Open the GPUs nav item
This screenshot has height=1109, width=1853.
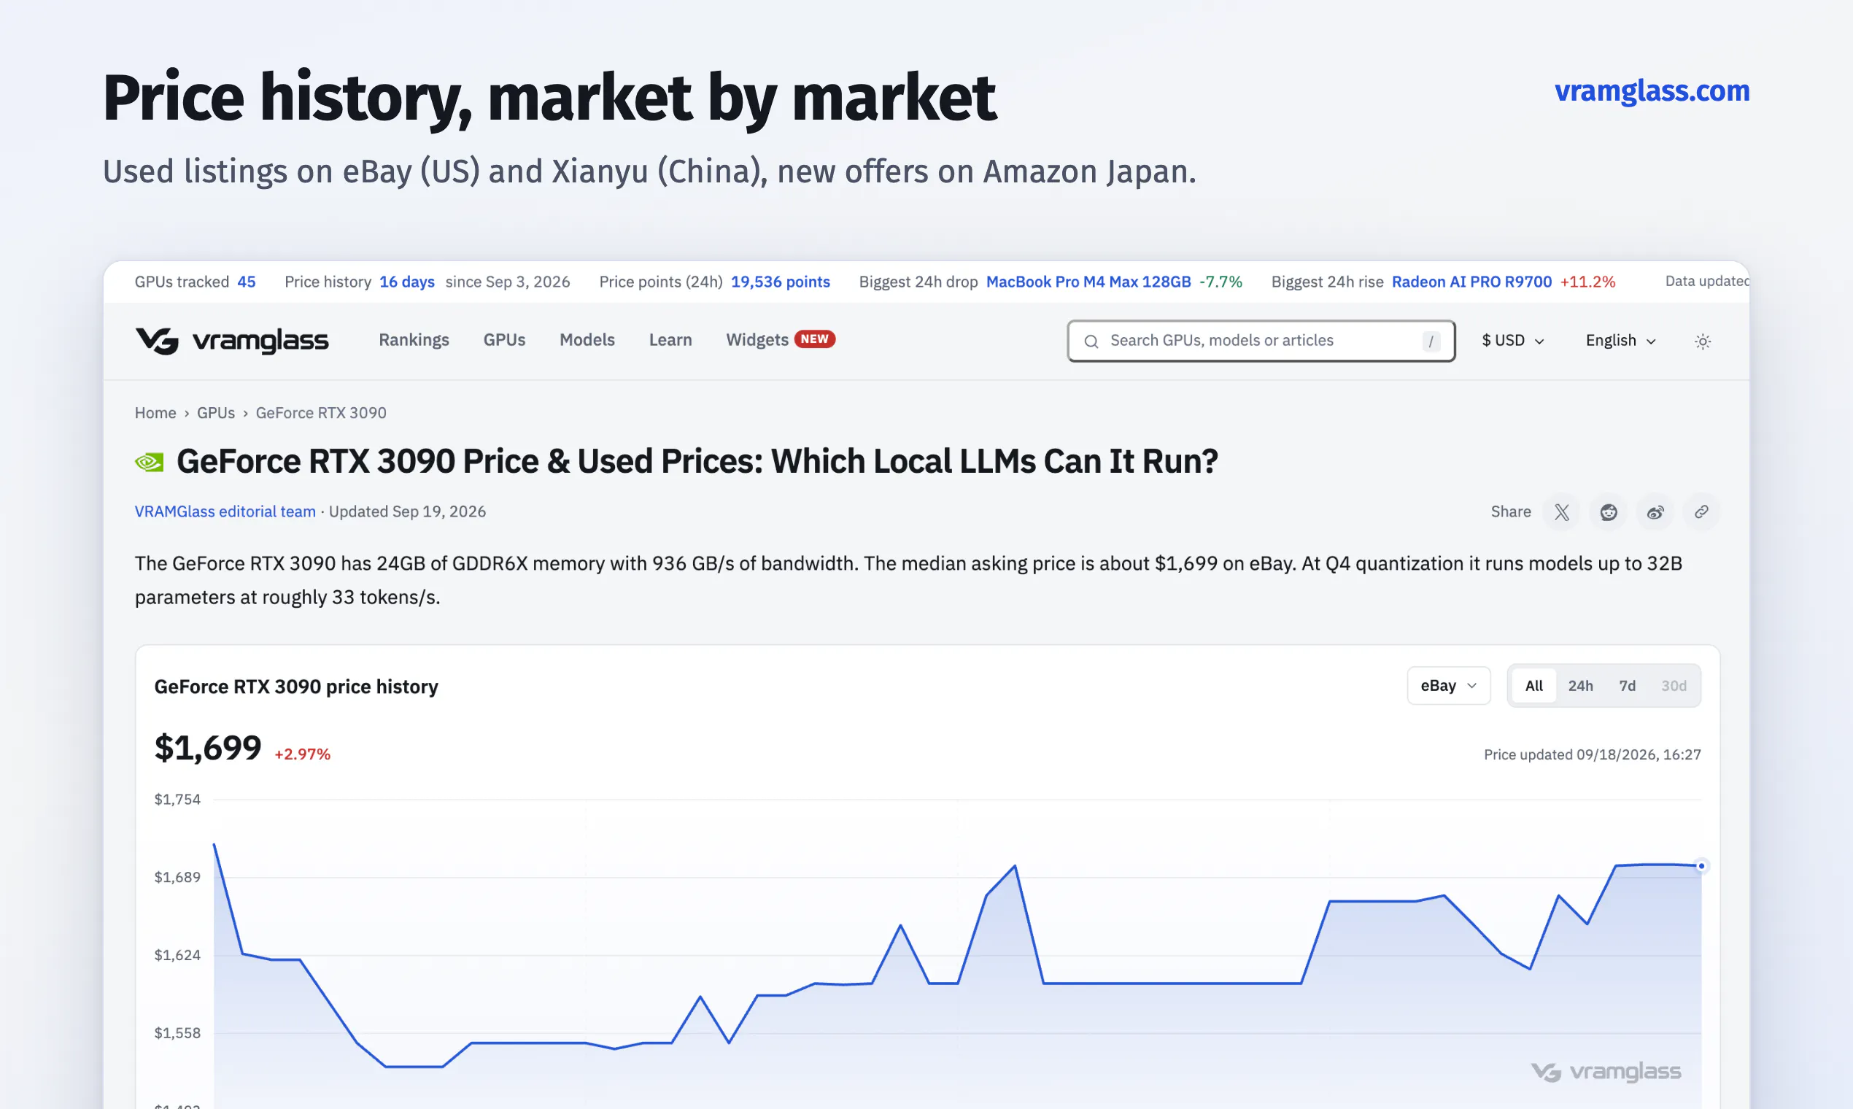point(504,340)
